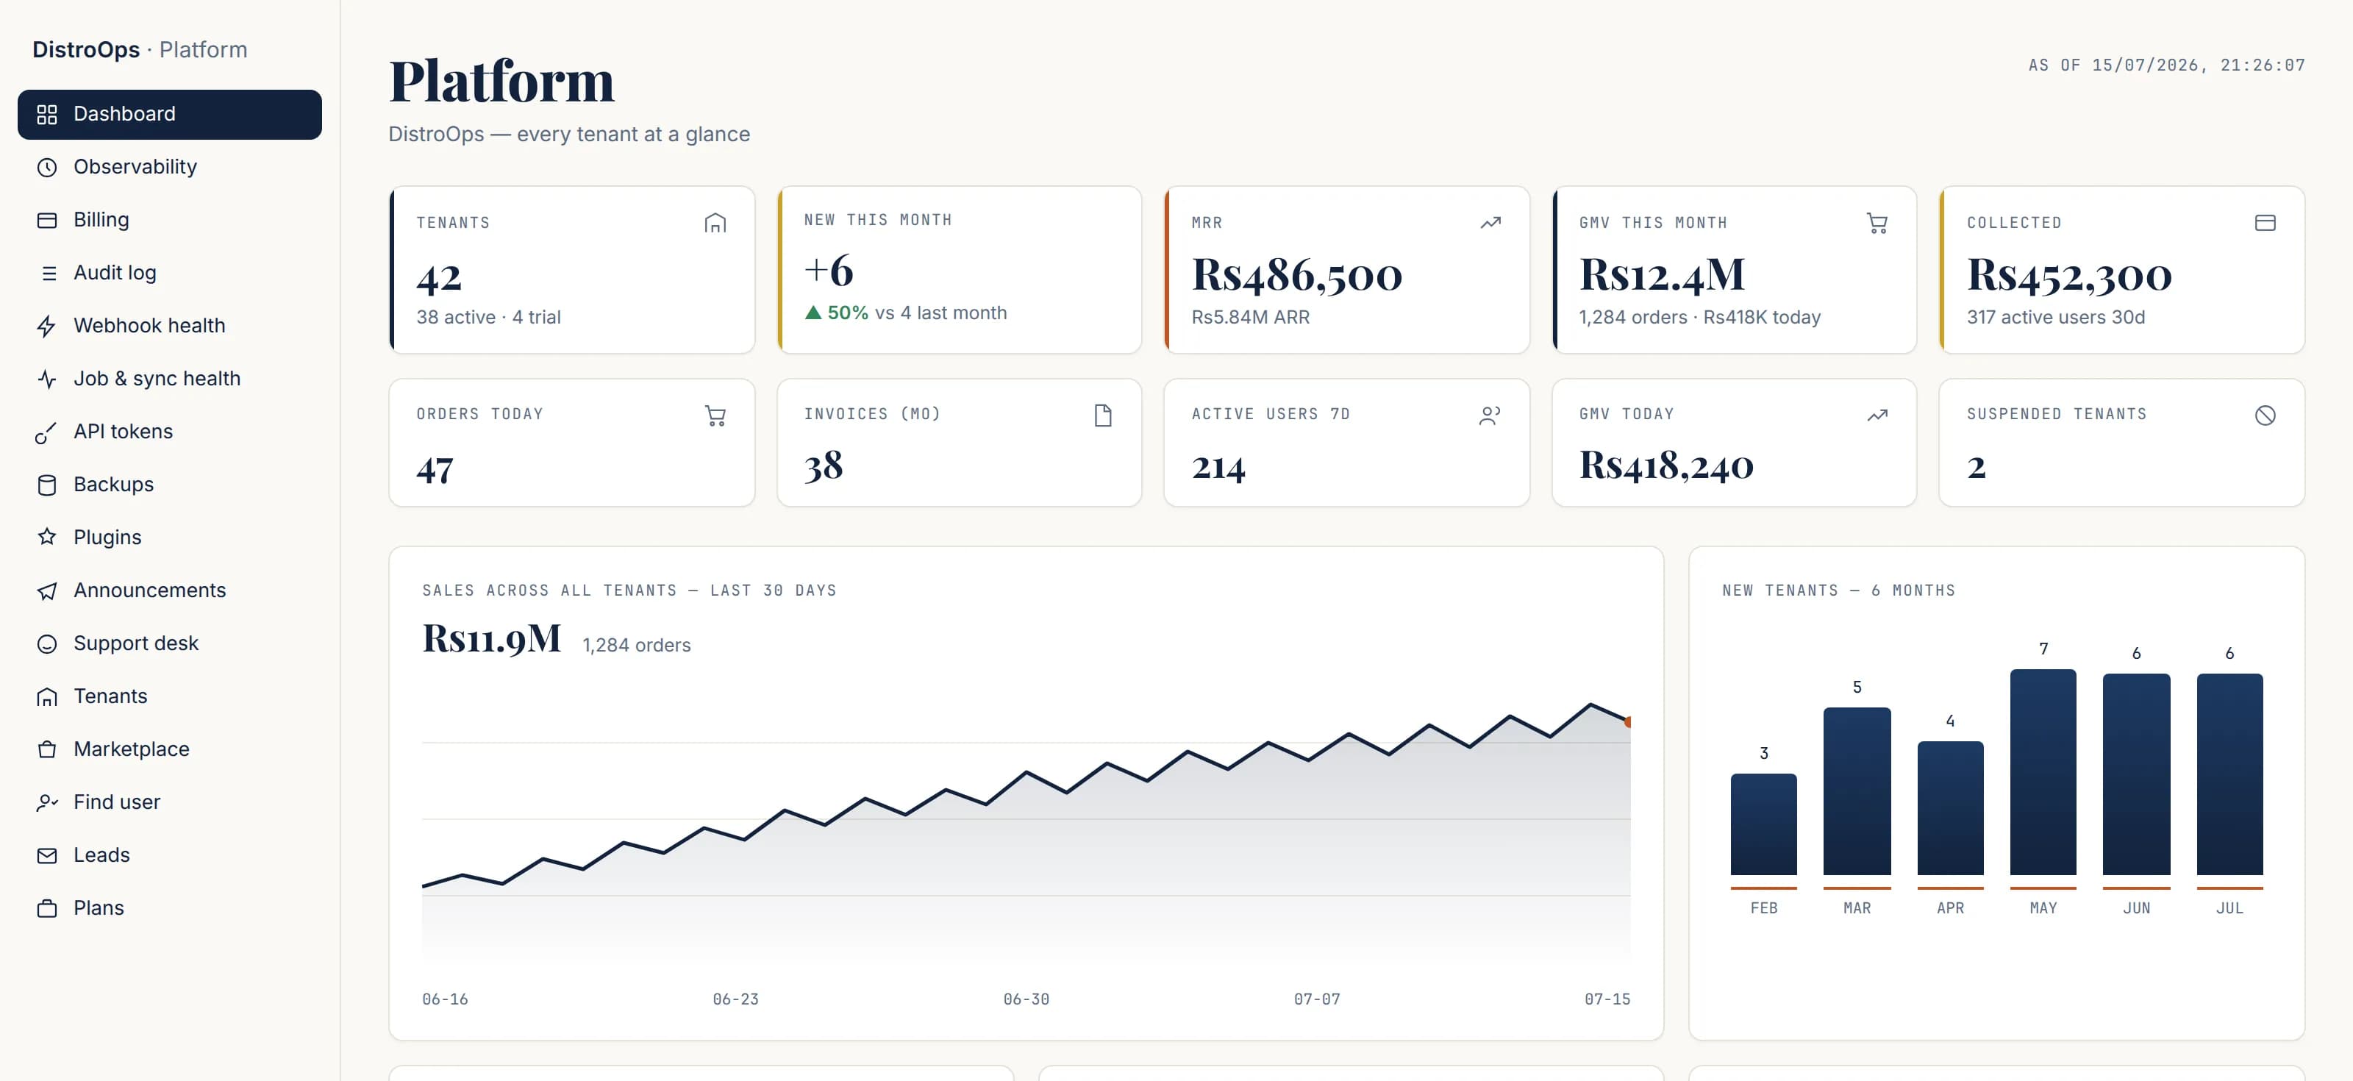Click the Marketplace bag icon
This screenshot has width=2353, height=1081.
pyautogui.click(x=46, y=749)
